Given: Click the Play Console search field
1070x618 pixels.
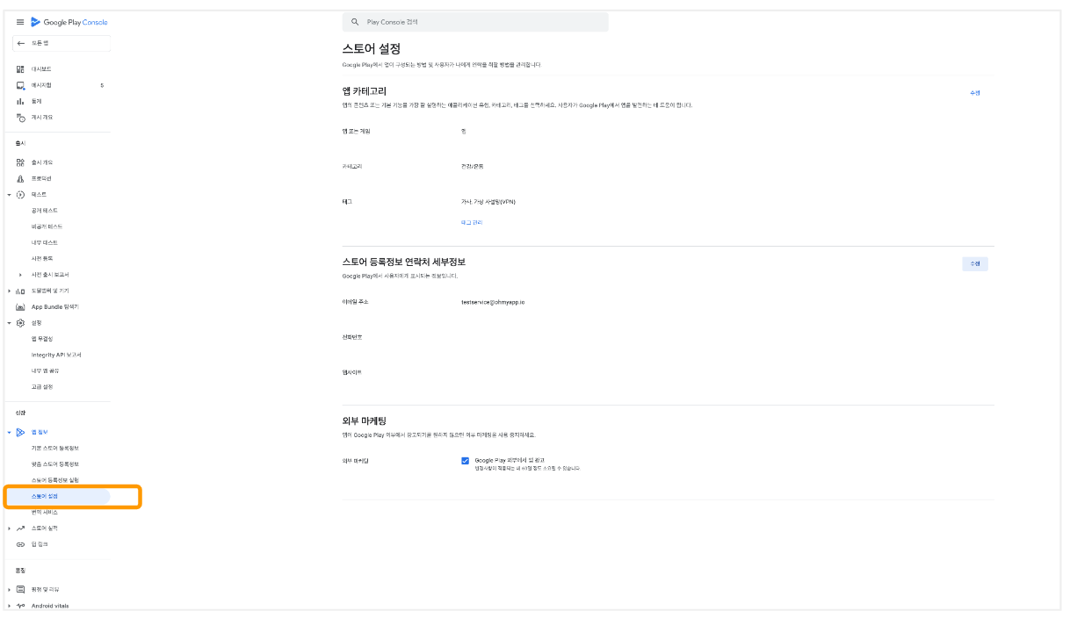Looking at the screenshot, I should [474, 22].
